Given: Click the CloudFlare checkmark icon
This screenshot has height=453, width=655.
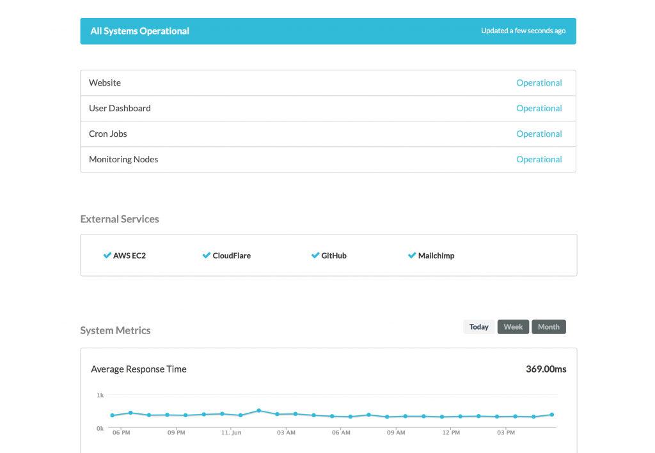Looking at the screenshot, I should click(x=207, y=256).
